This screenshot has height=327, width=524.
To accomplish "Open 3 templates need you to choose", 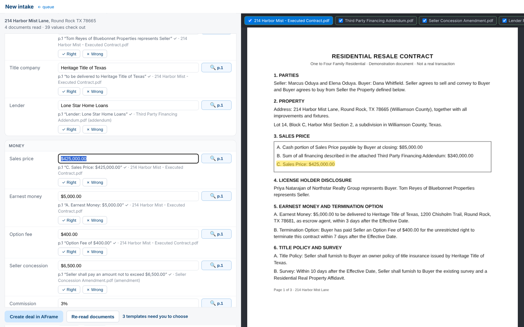I will pos(155,316).
